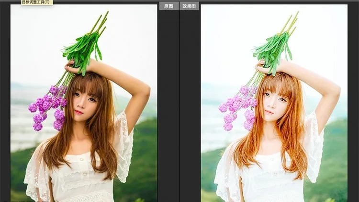Click the 效果图 label button
This screenshot has width=359, height=202.
coord(189,6)
